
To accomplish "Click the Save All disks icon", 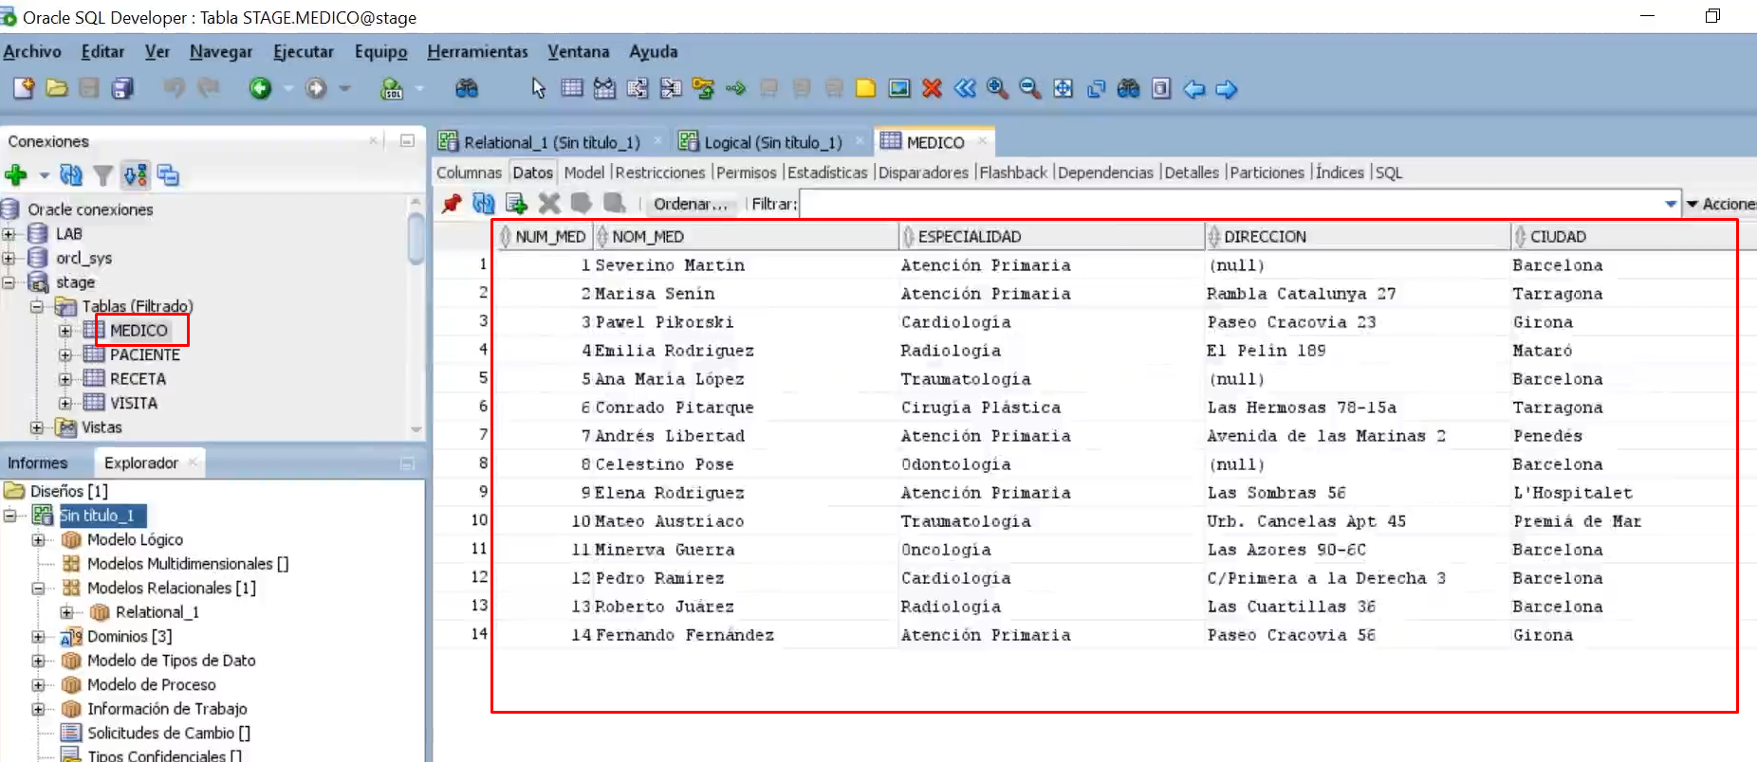I will click(122, 89).
